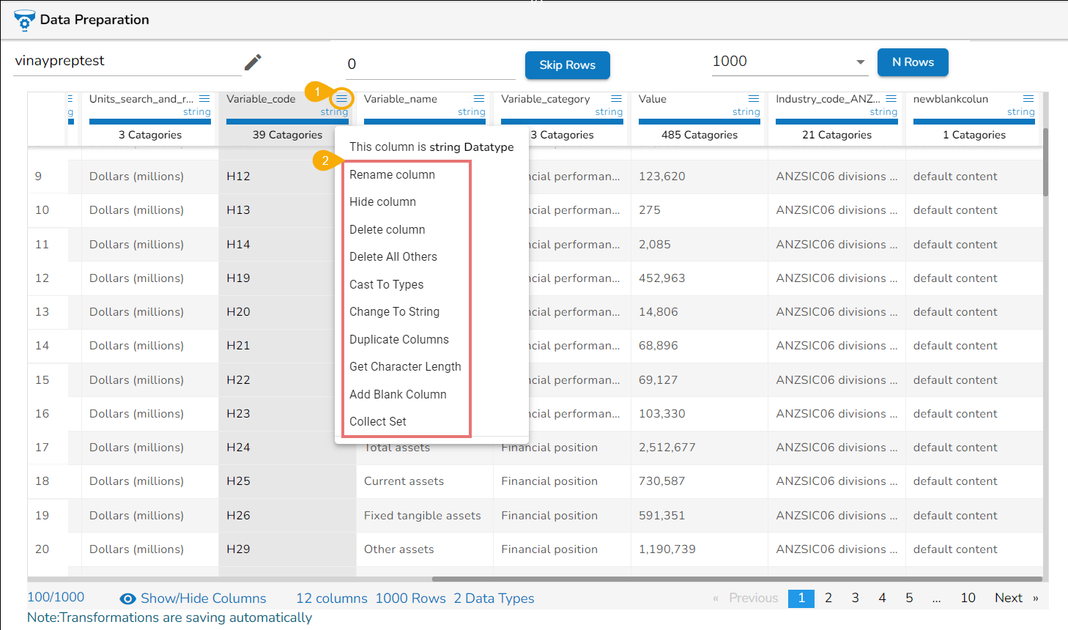The width and height of the screenshot is (1068, 630).
Task: Jump to page 10 in pagination
Action: click(x=968, y=598)
